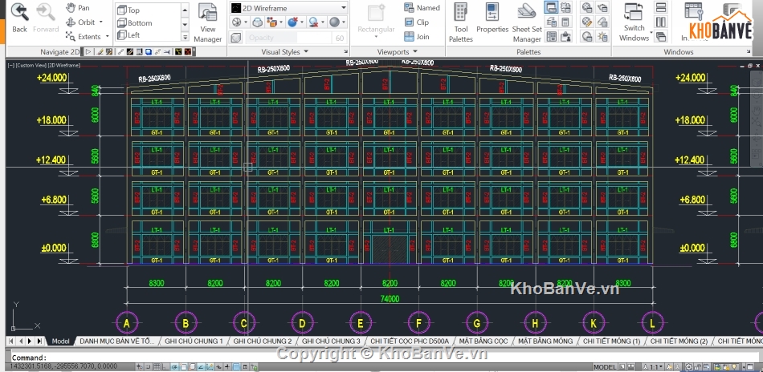Click the coordinates readout in status bar
763x372 pixels.
[63, 366]
